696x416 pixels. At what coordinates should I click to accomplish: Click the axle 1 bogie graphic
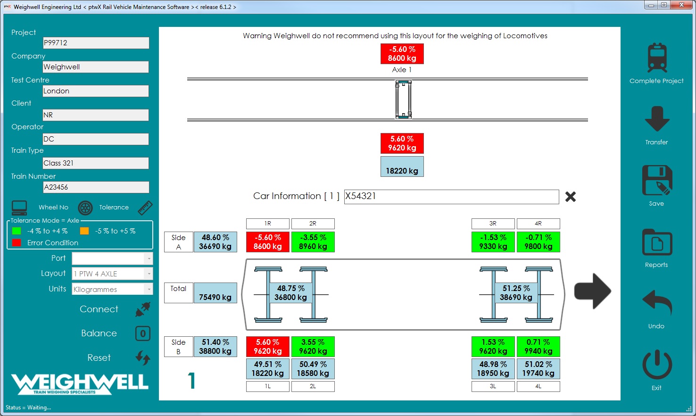tap(404, 100)
